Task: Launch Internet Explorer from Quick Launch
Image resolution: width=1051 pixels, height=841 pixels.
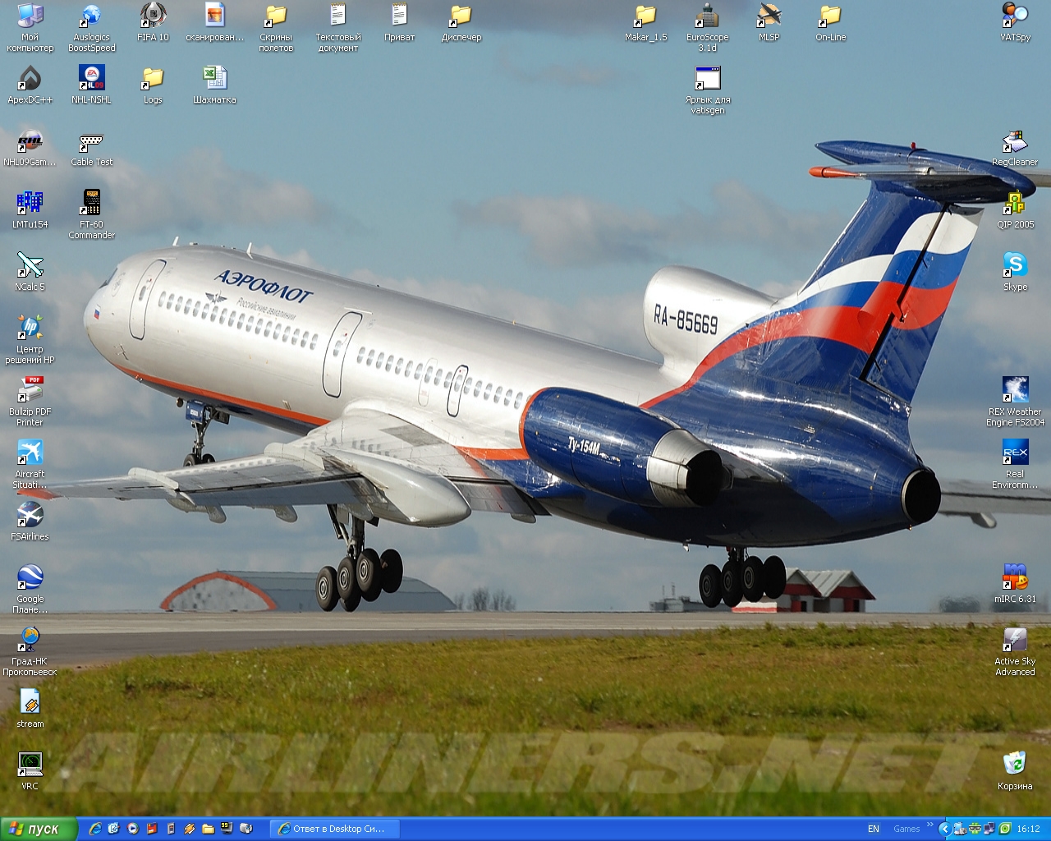Action: tap(95, 829)
